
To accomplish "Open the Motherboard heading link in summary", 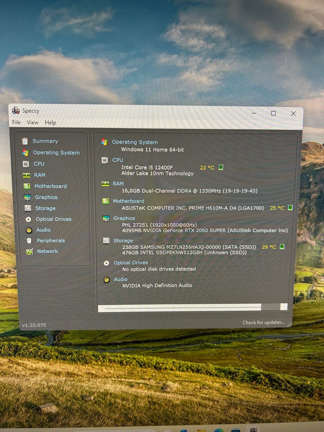I will coord(129,201).
